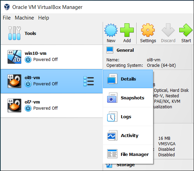194x171 pixels.
Task: Click the New virtual machine icon
Action: tap(111, 30)
